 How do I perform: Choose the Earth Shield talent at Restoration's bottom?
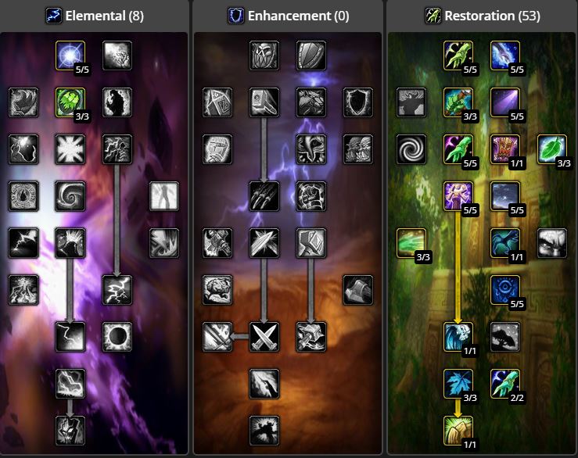(458, 431)
